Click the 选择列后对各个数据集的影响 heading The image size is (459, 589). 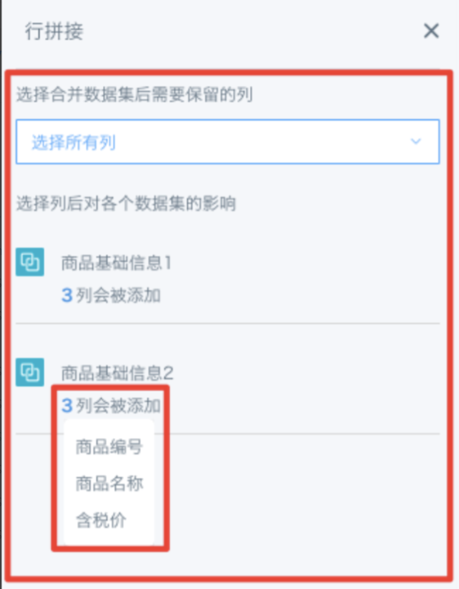127,203
